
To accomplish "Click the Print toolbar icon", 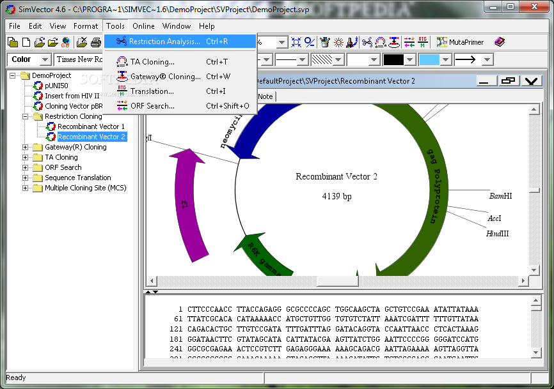I will pyautogui.click(x=96, y=42).
